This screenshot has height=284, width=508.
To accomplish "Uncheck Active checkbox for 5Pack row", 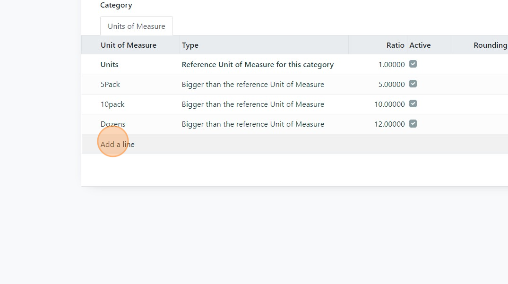I will pos(413,84).
